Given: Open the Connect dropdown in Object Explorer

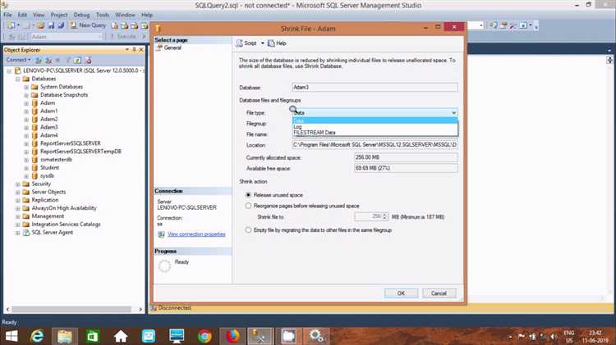Looking at the screenshot, I should coord(18,60).
